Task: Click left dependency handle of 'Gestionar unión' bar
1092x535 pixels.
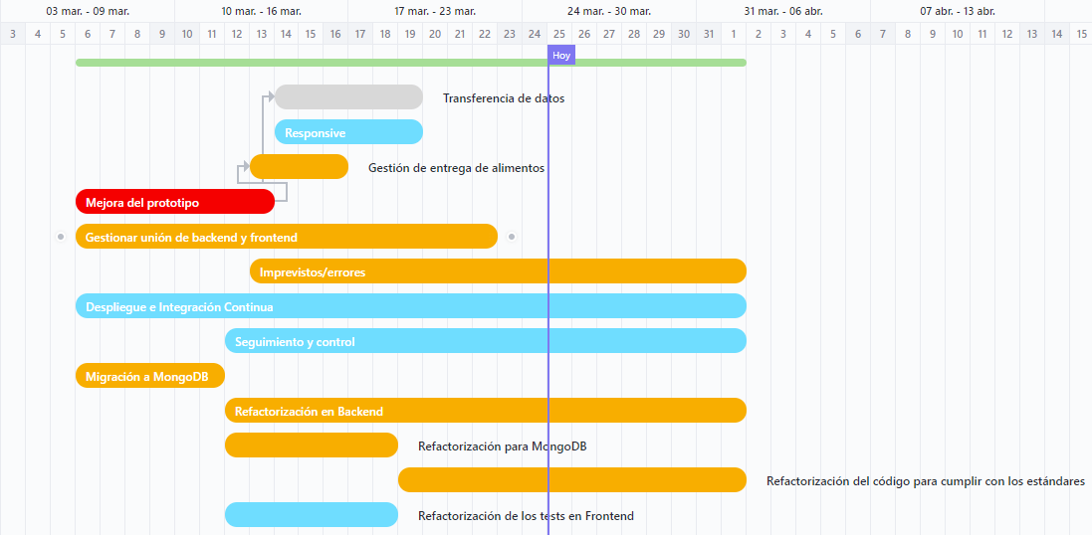Action: coord(61,237)
